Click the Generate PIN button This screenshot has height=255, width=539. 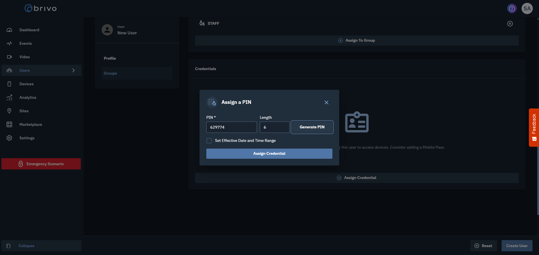coord(312,127)
